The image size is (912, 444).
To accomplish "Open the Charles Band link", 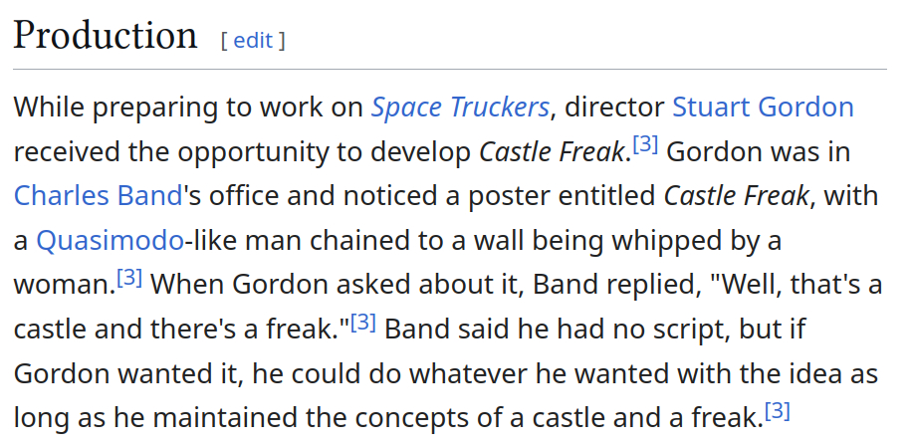I will (x=99, y=195).
